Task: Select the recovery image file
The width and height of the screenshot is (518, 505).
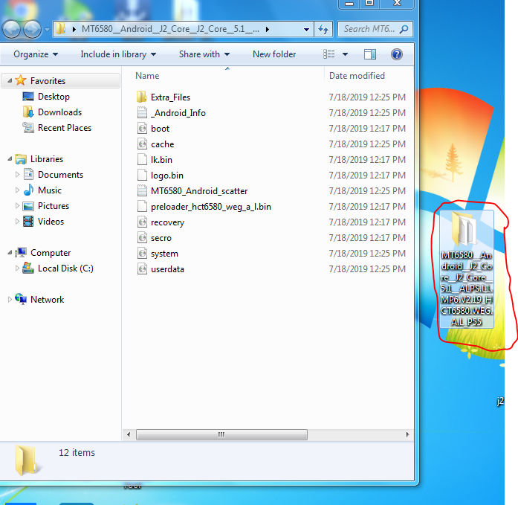Action: 167,222
